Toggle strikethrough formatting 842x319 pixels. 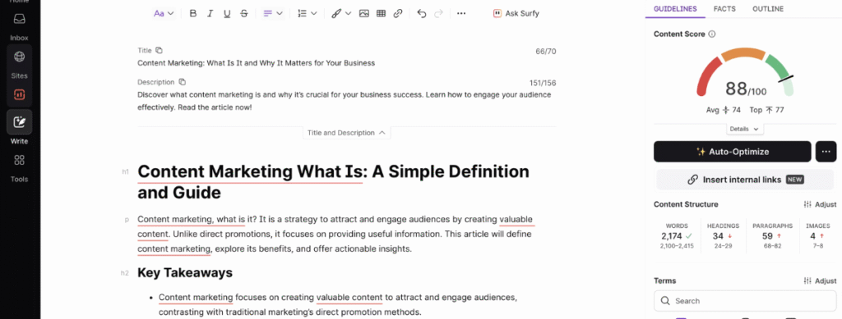(x=243, y=13)
